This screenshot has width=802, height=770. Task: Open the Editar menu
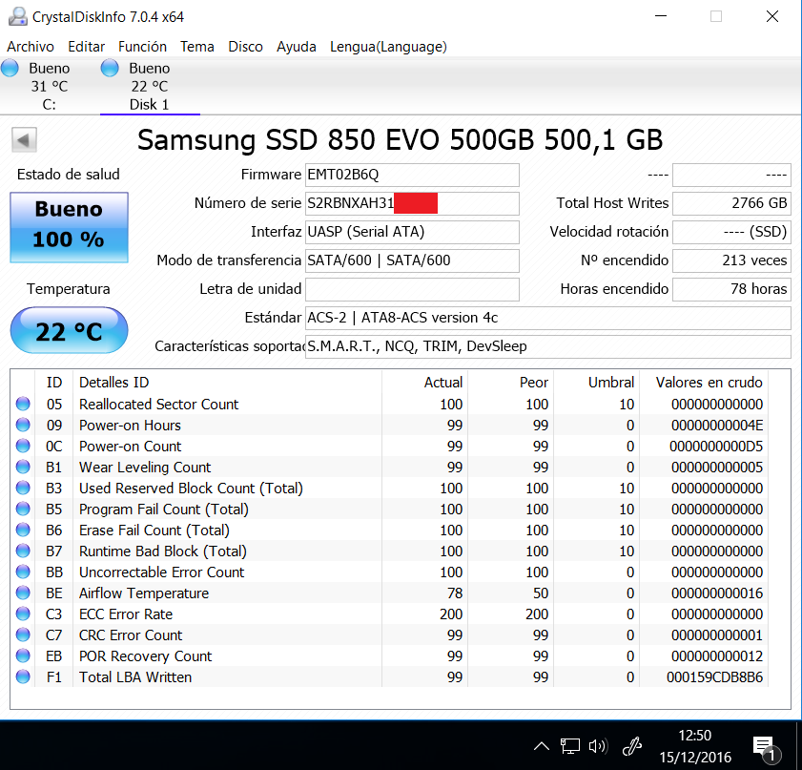click(87, 47)
